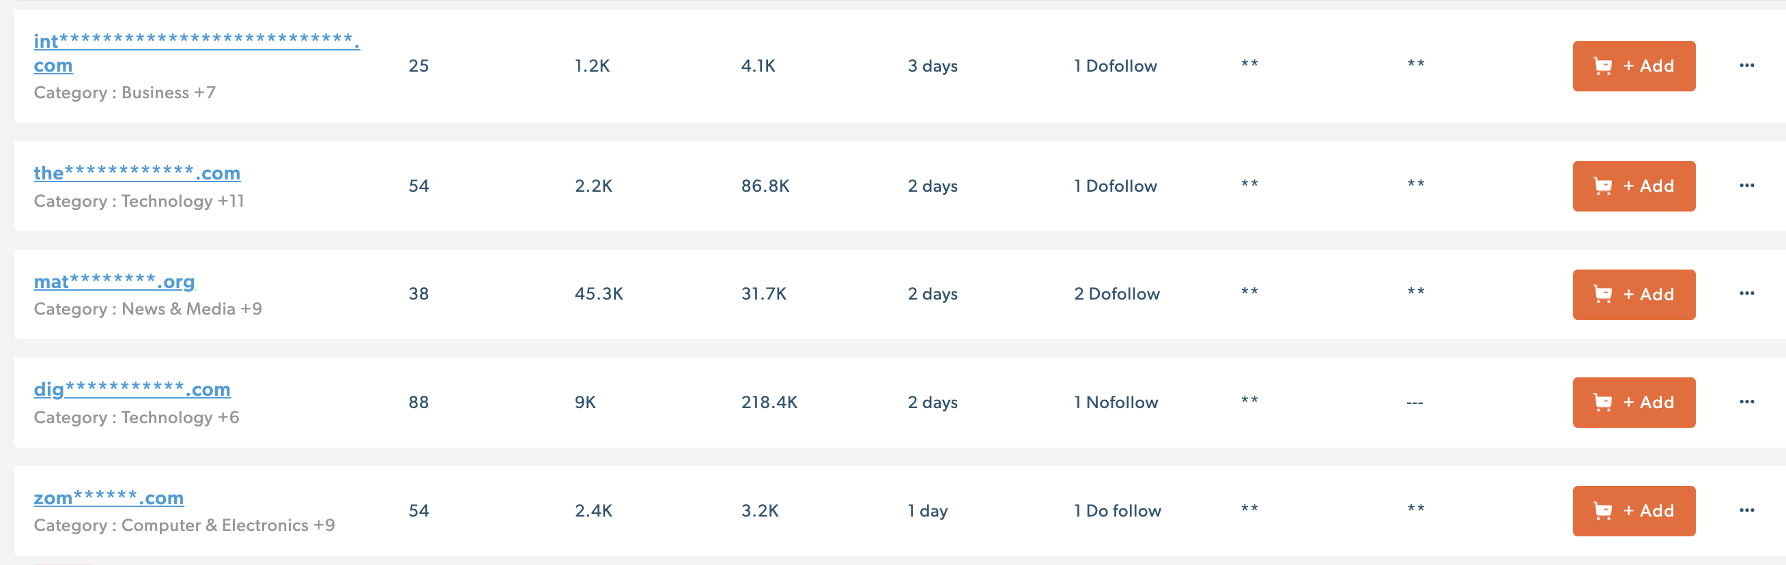
Task: Expand Technology +11 category list
Action: click(231, 201)
